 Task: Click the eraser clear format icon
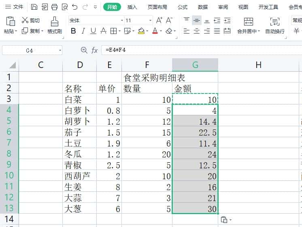coord(169,31)
